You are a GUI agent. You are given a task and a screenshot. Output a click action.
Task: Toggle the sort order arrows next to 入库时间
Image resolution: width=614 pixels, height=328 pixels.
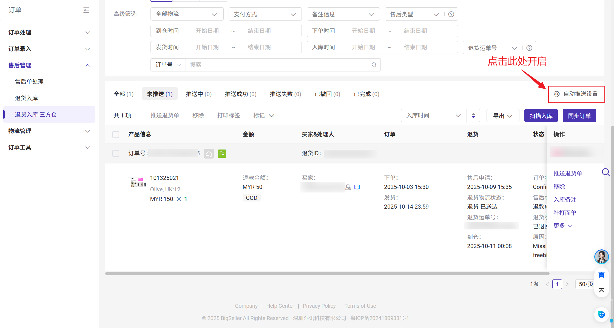[x=473, y=116]
